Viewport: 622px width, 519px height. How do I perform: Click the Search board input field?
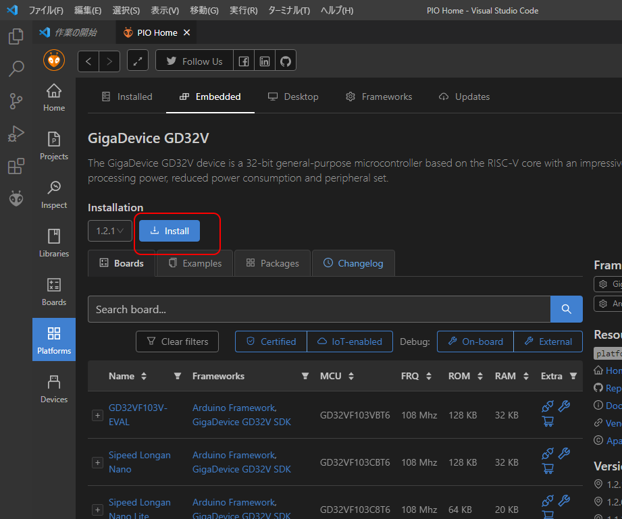tap(319, 309)
